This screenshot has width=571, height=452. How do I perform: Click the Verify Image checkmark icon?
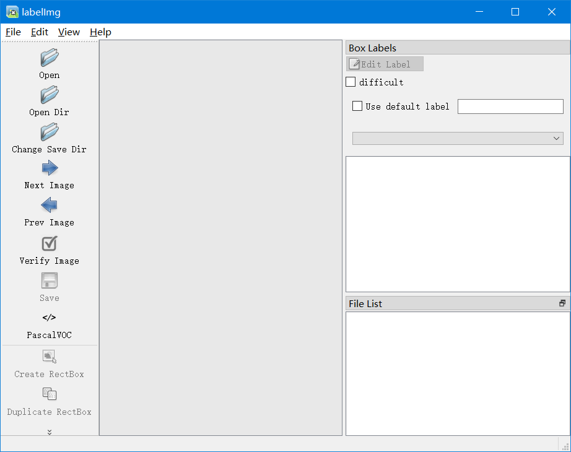[x=50, y=244]
